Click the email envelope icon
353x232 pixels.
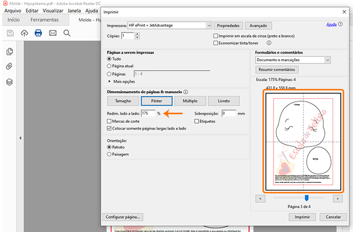pos(53,33)
